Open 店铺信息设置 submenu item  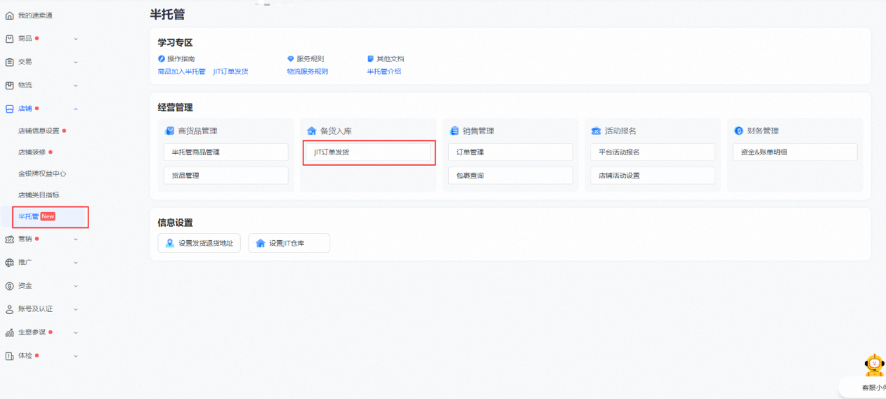(39, 131)
